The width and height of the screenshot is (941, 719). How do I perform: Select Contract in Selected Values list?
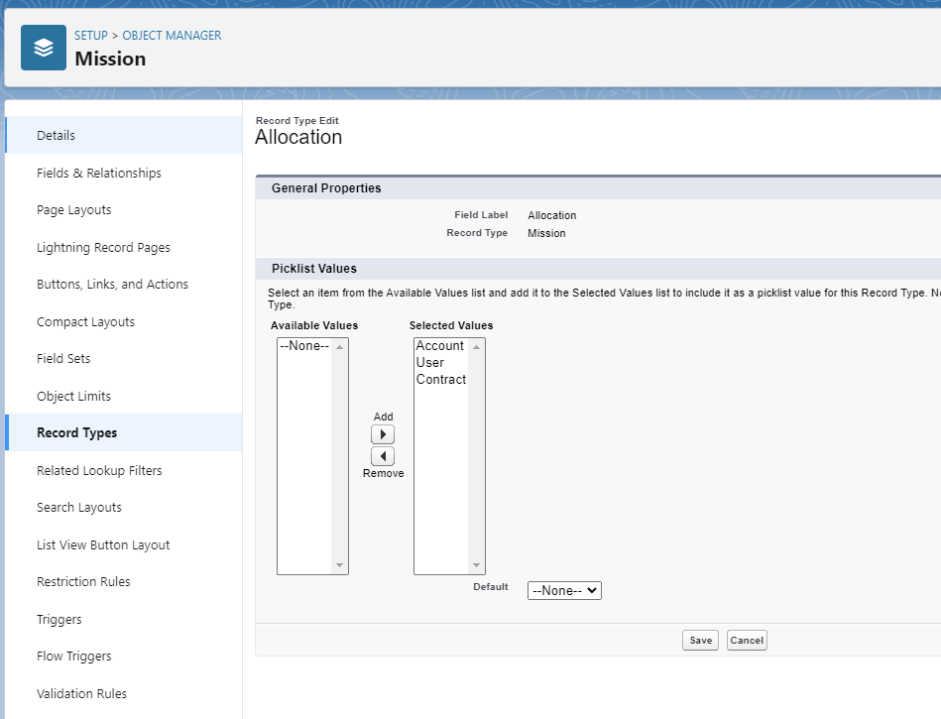pos(440,380)
